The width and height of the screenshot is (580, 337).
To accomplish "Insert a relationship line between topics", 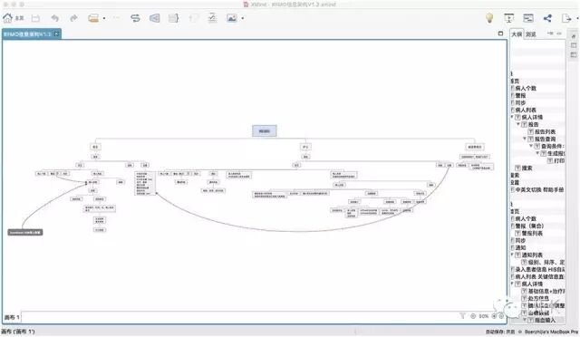I will point(135,18).
